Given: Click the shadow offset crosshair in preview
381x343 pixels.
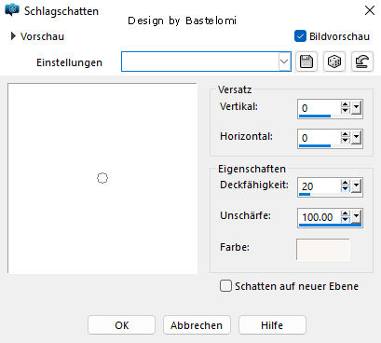Looking at the screenshot, I should (x=102, y=178).
